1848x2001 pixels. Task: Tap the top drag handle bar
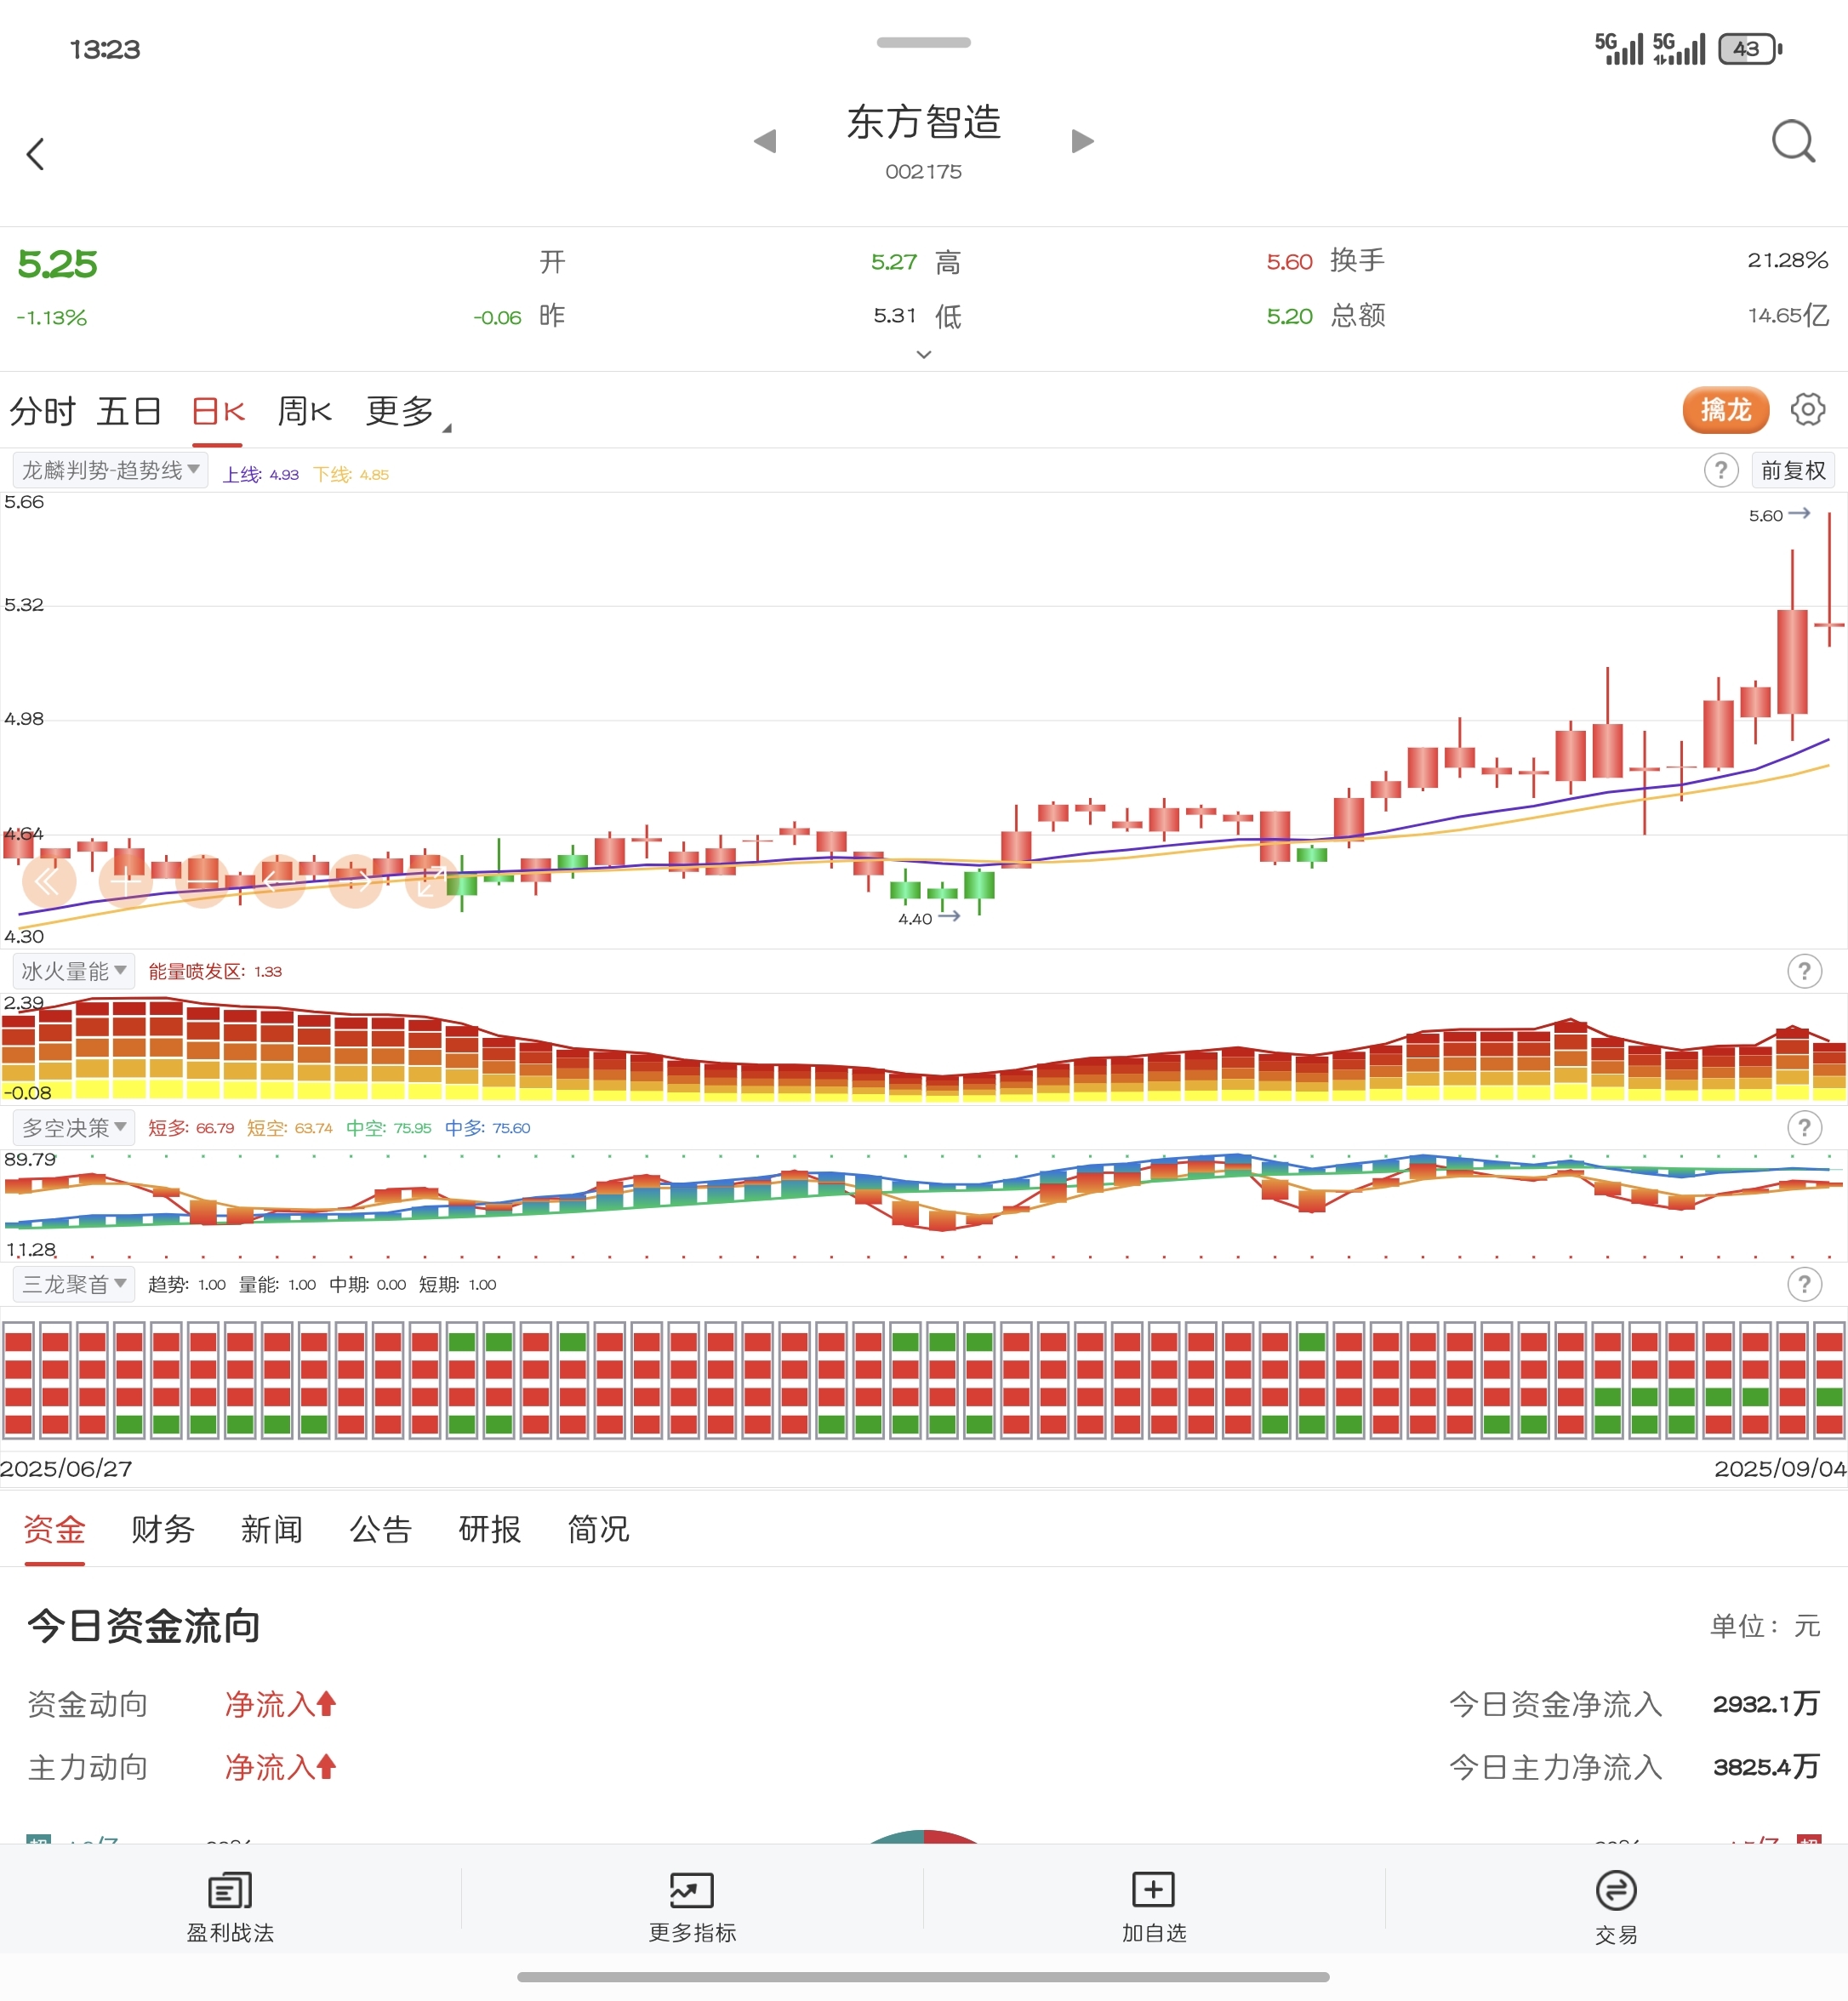pos(924,42)
